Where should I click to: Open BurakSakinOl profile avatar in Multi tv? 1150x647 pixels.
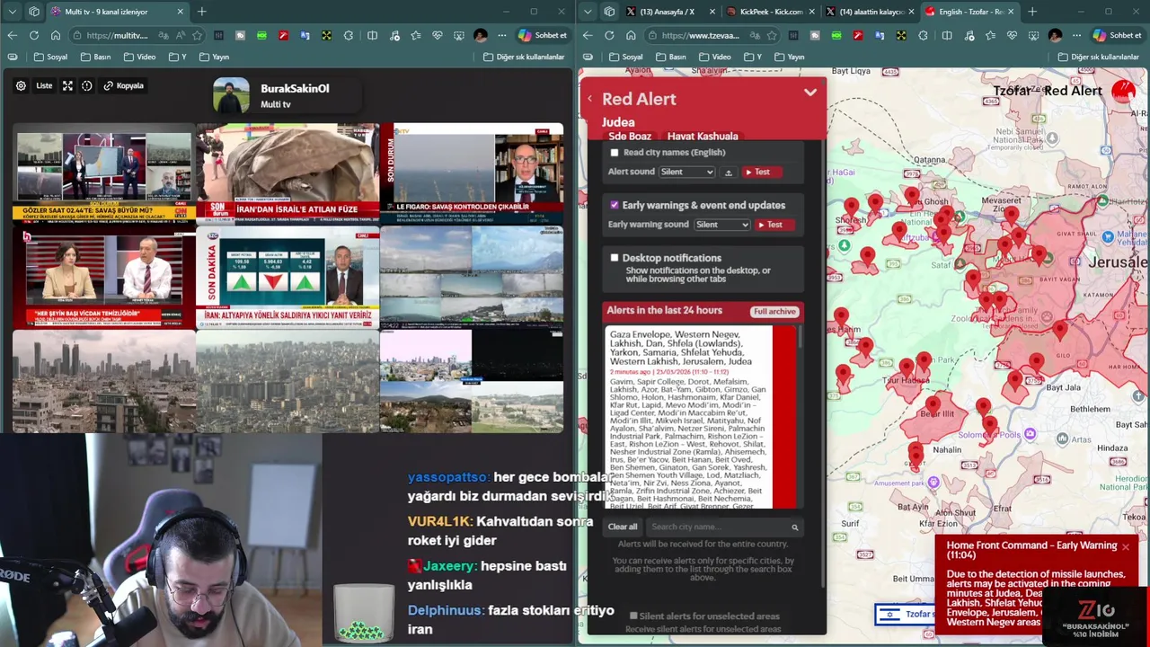[231, 96]
